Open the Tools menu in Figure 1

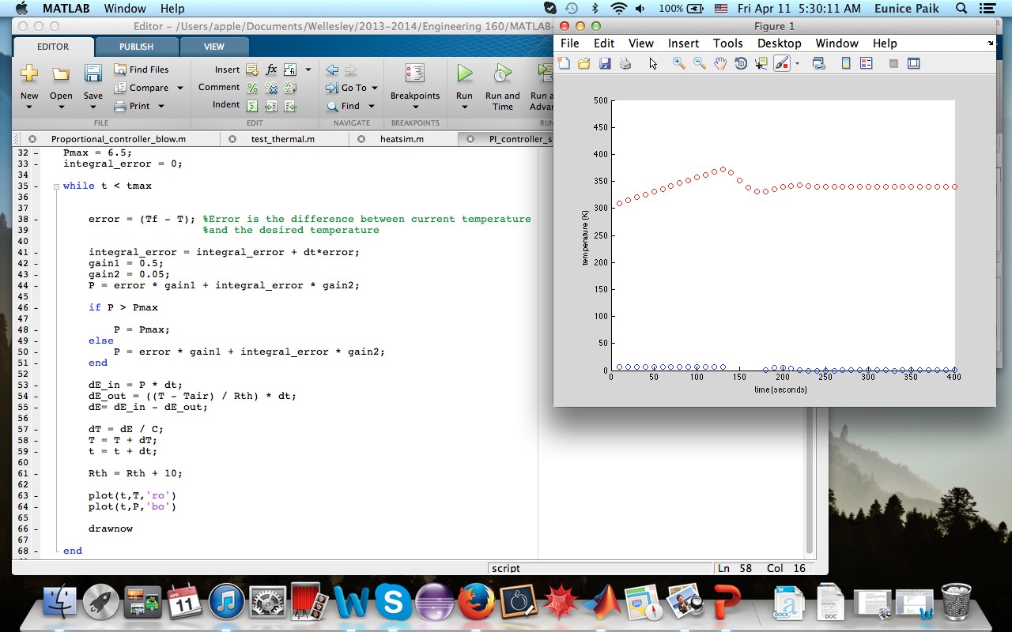tap(727, 43)
